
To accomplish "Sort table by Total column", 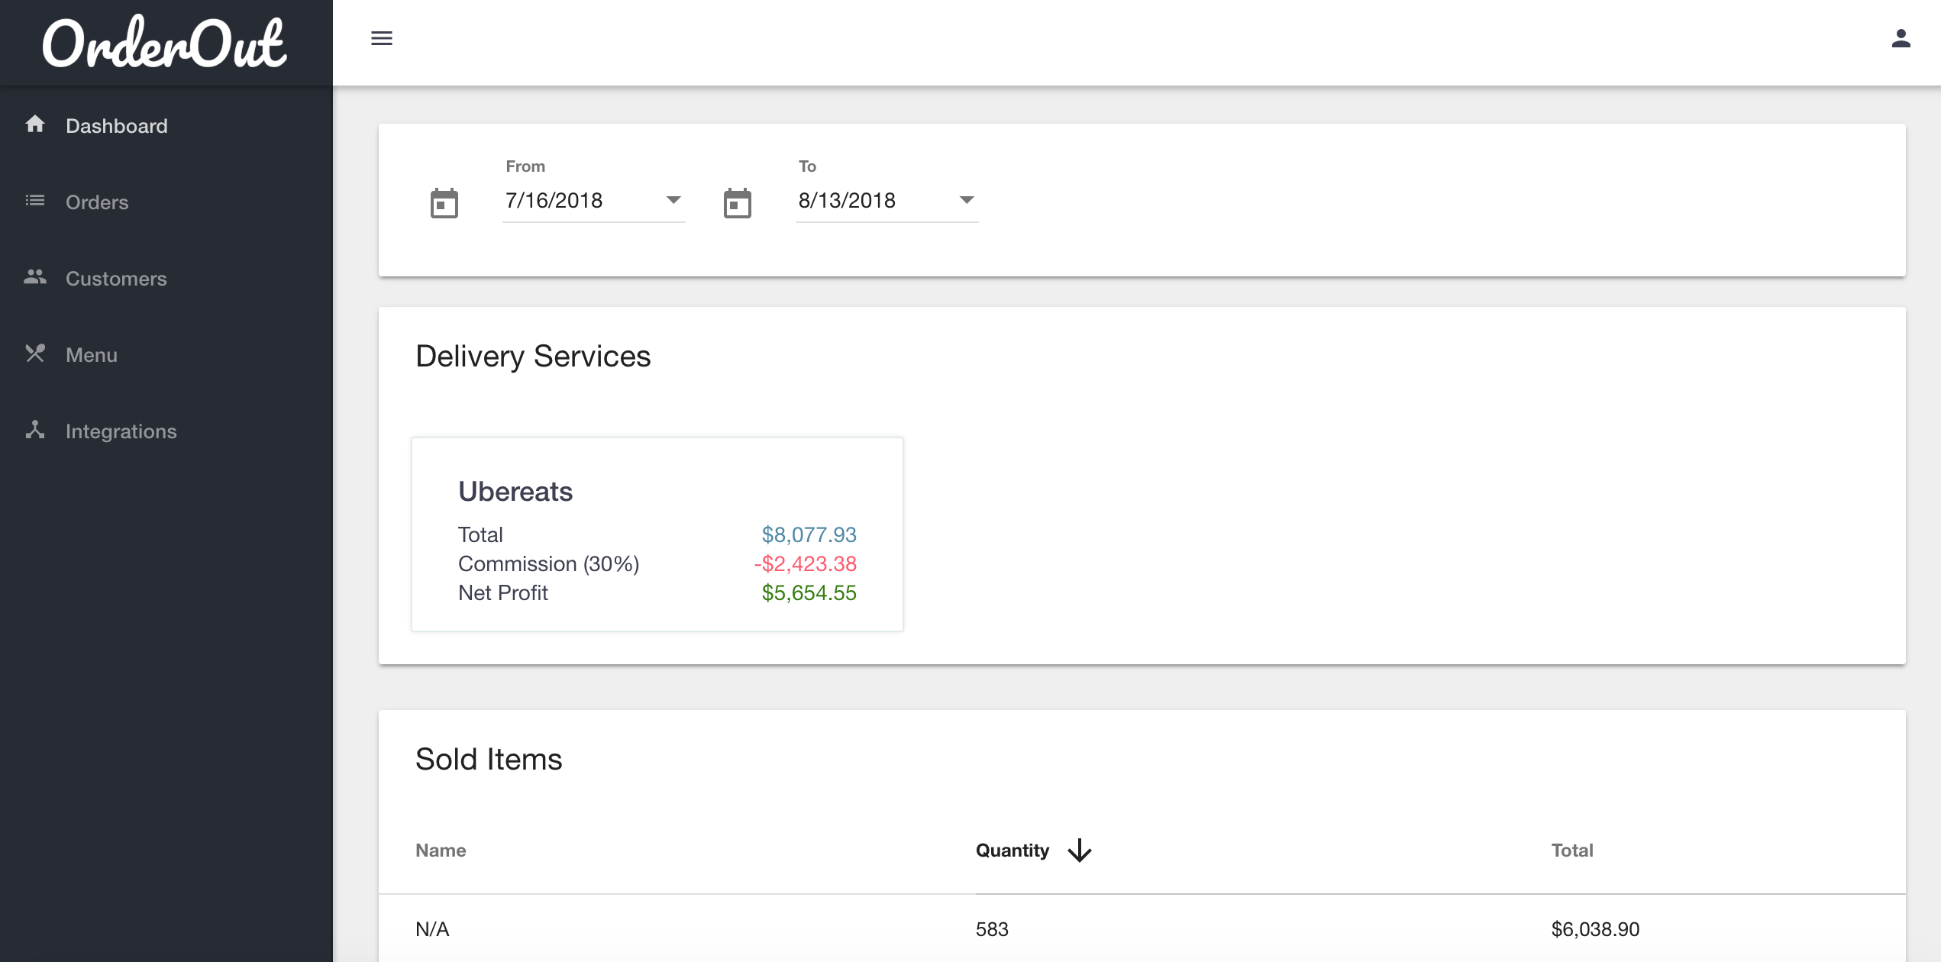I will [1571, 851].
